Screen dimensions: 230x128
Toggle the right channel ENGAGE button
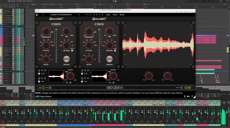(x=110, y=59)
